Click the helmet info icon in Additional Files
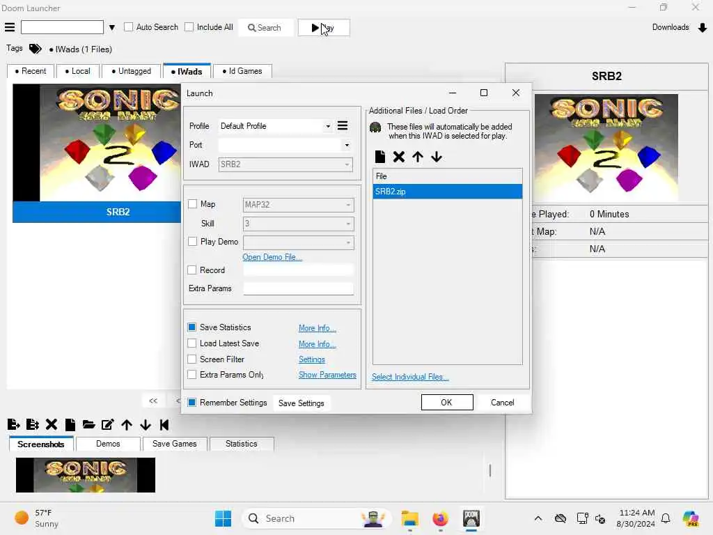This screenshot has width=713, height=535. click(375, 127)
